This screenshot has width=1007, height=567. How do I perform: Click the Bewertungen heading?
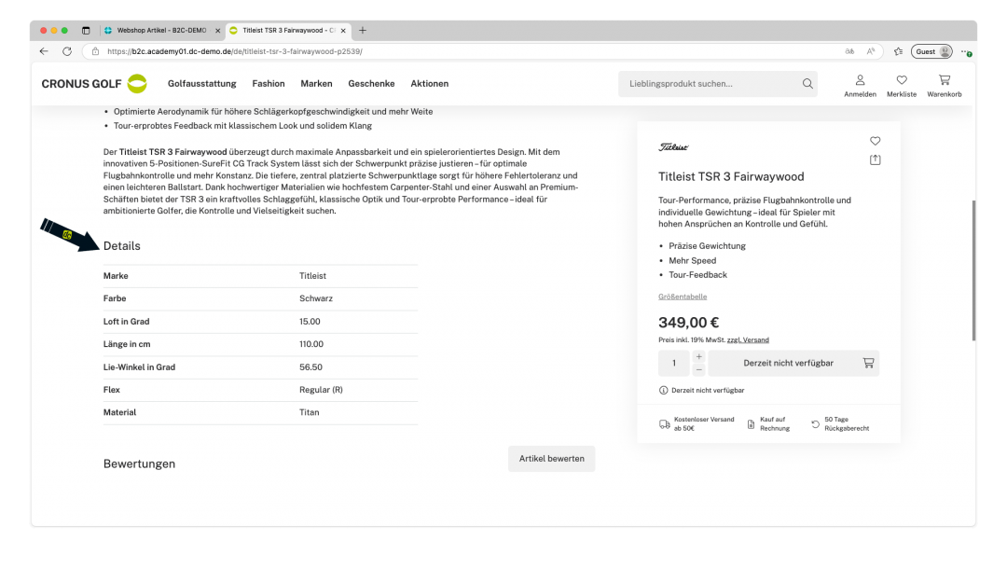point(139,463)
